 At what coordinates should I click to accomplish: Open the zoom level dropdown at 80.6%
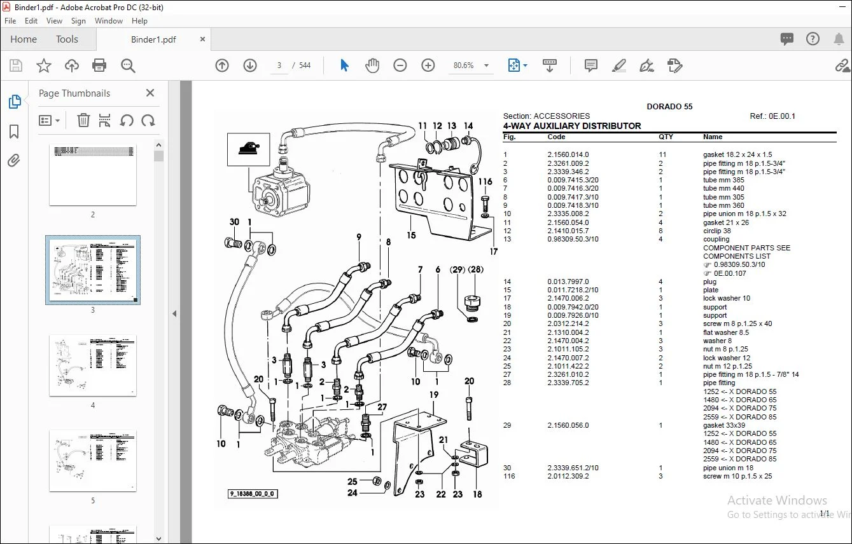coord(471,65)
